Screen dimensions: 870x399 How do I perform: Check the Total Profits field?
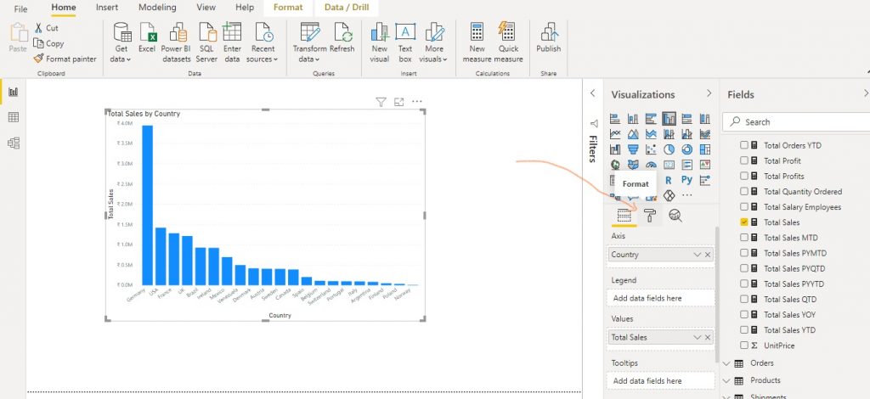pos(744,177)
